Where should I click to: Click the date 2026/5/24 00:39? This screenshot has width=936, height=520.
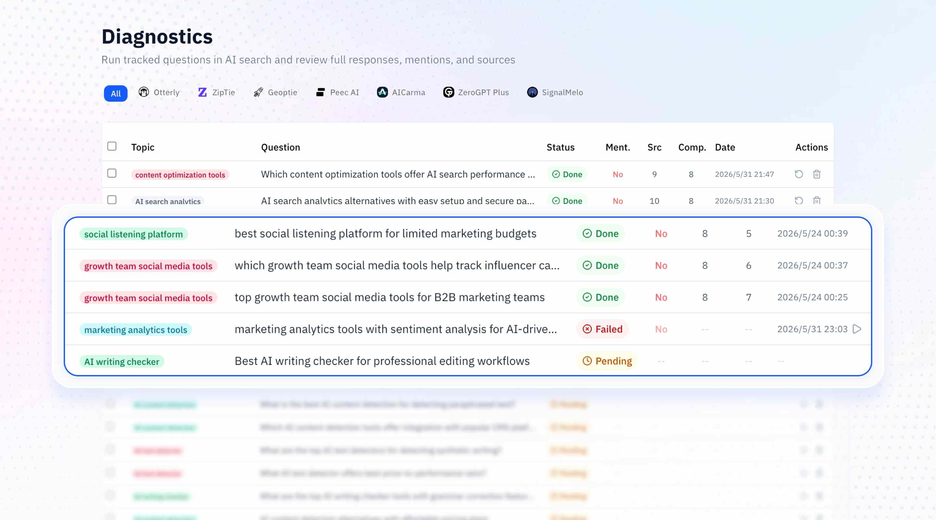pos(812,233)
